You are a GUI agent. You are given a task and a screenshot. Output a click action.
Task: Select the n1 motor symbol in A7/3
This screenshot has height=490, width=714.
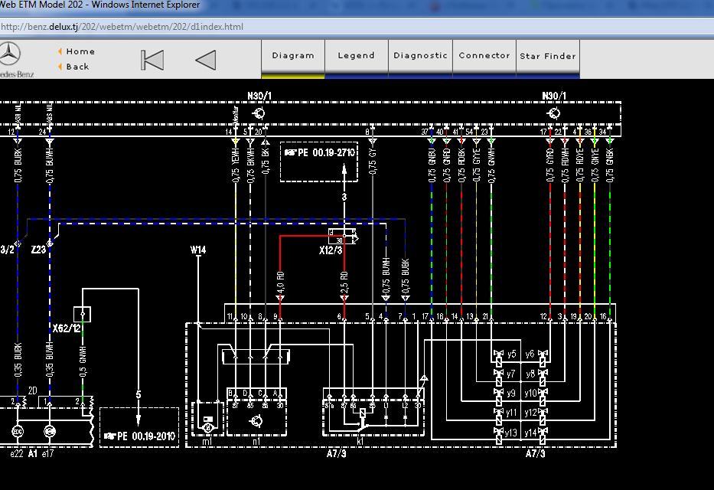tap(256, 420)
